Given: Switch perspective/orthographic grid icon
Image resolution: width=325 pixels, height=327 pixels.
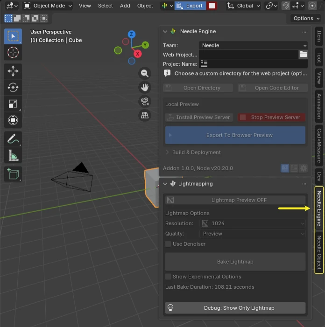Looking at the screenshot, I should pos(145,115).
